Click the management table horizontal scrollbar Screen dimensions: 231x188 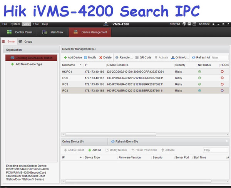pos(110,134)
